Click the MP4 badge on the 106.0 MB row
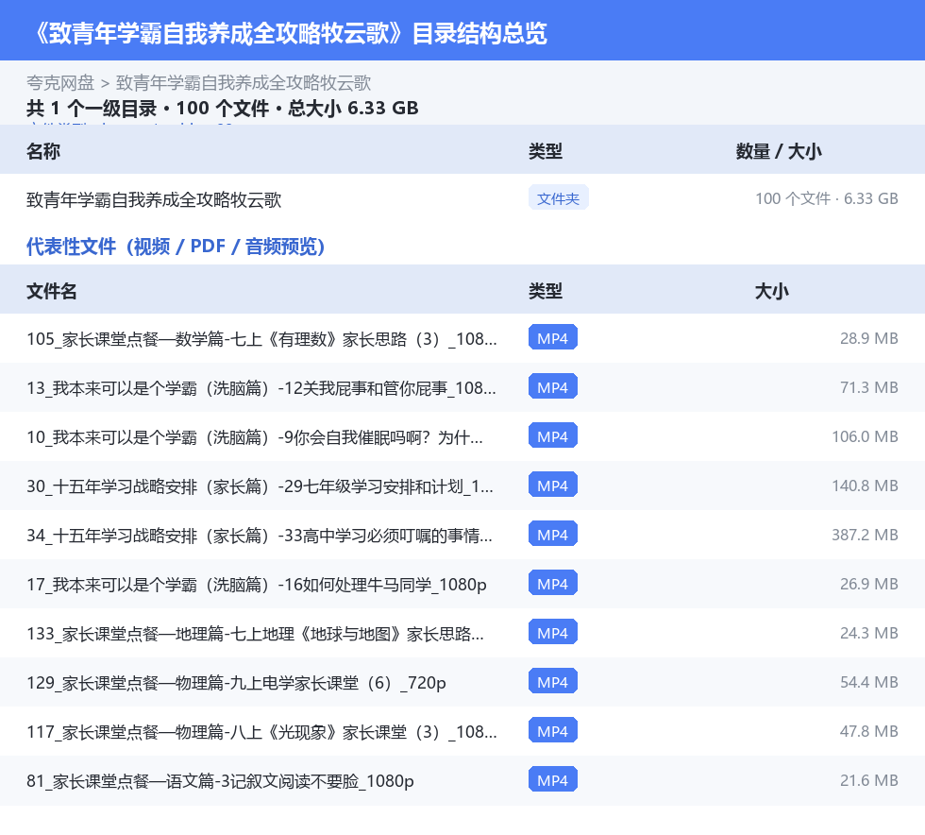The height and width of the screenshot is (835, 925). point(553,435)
